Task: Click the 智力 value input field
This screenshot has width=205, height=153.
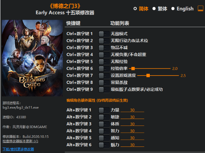Action: point(132,131)
